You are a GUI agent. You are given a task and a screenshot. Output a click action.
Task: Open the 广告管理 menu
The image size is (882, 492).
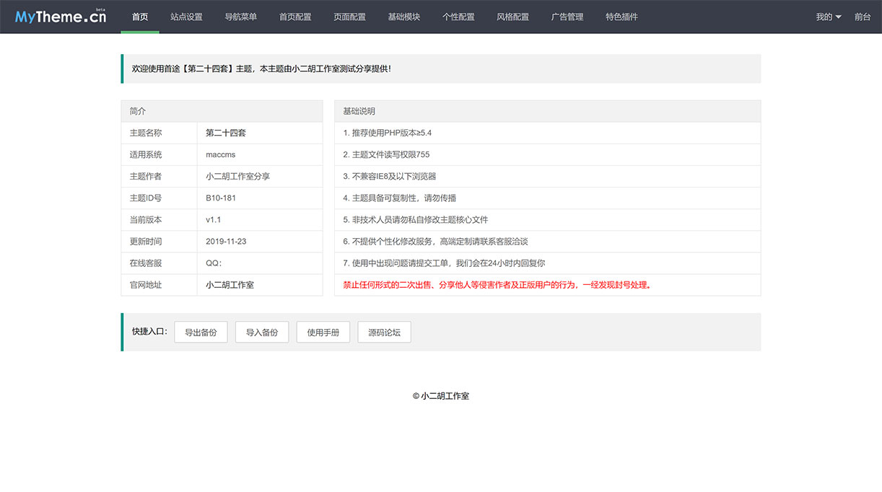pyautogui.click(x=567, y=16)
